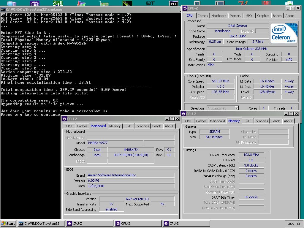
Task: Open SPD tab in the CPU window
Action: (x=249, y=16)
